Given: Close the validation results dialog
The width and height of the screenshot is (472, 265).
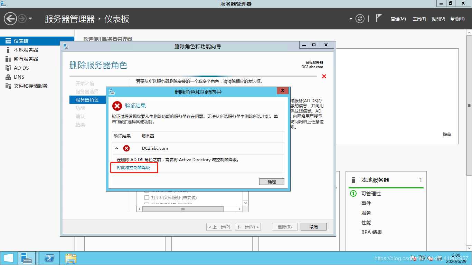Looking at the screenshot, I should pos(282,90).
